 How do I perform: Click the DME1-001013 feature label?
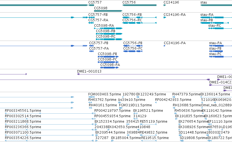point(89,71)
